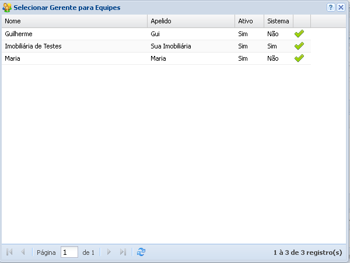The width and height of the screenshot is (350, 263).
Task: Click the Gui nickname cell
Action: pyautogui.click(x=155, y=34)
